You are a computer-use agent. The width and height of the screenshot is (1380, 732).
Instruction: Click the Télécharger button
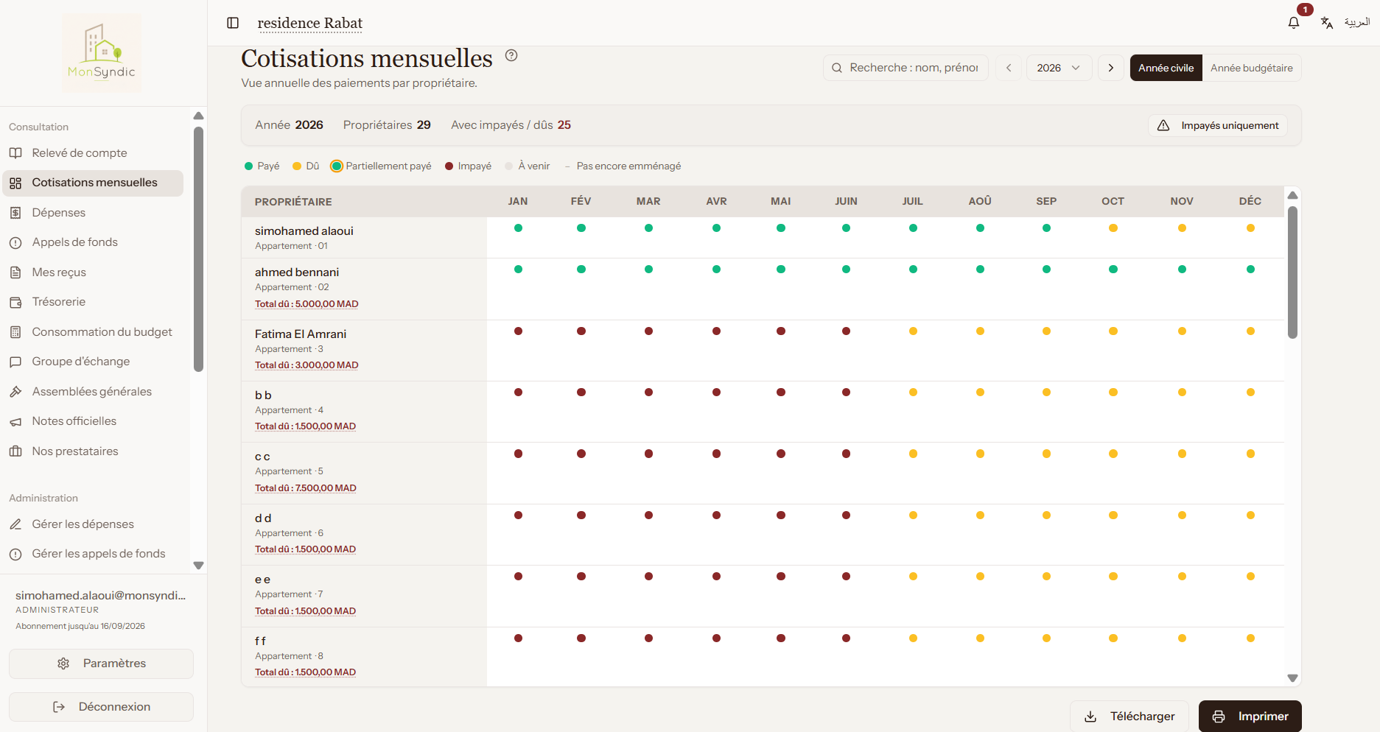click(x=1129, y=717)
